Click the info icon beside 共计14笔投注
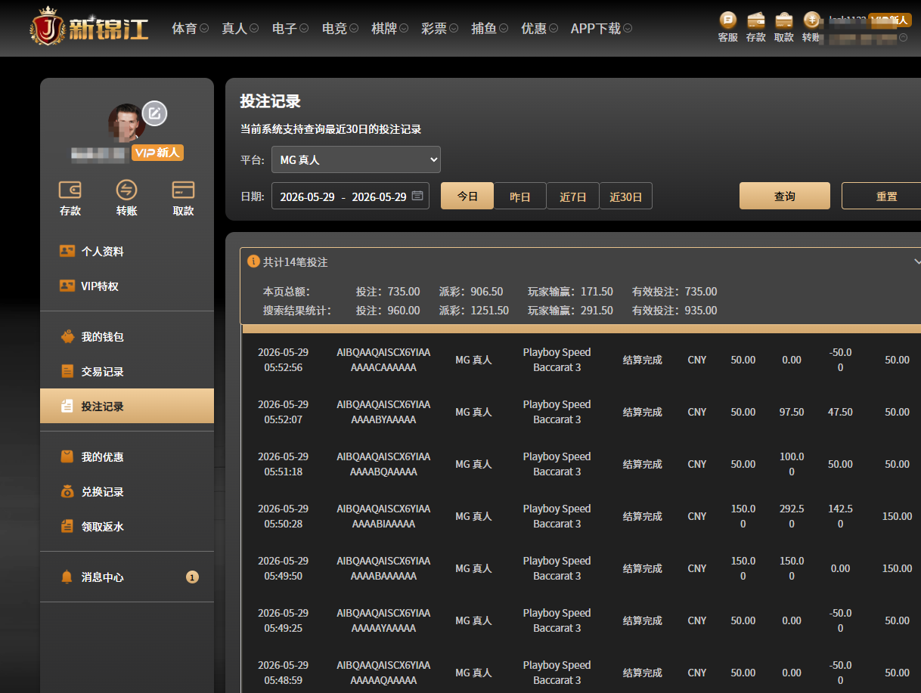Viewport: 921px width, 693px height. 253,261
